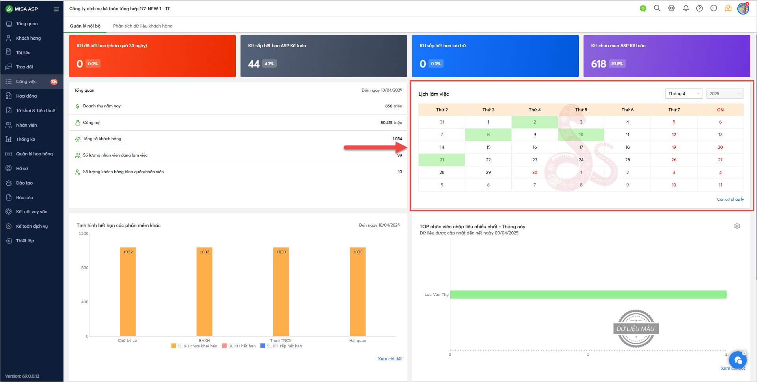Select calendar date 30 in red
The height and width of the screenshot is (382, 757).
point(535,172)
